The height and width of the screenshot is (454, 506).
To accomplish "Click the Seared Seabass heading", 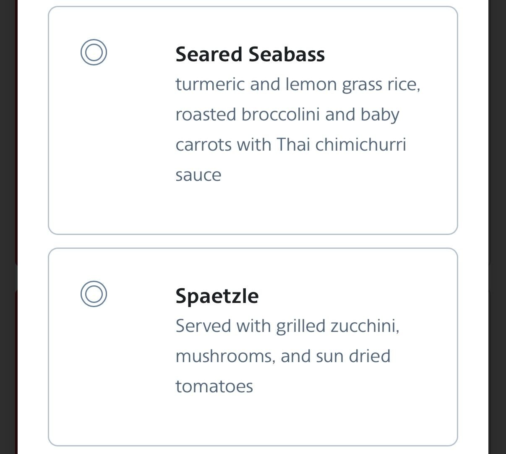I will point(250,55).
